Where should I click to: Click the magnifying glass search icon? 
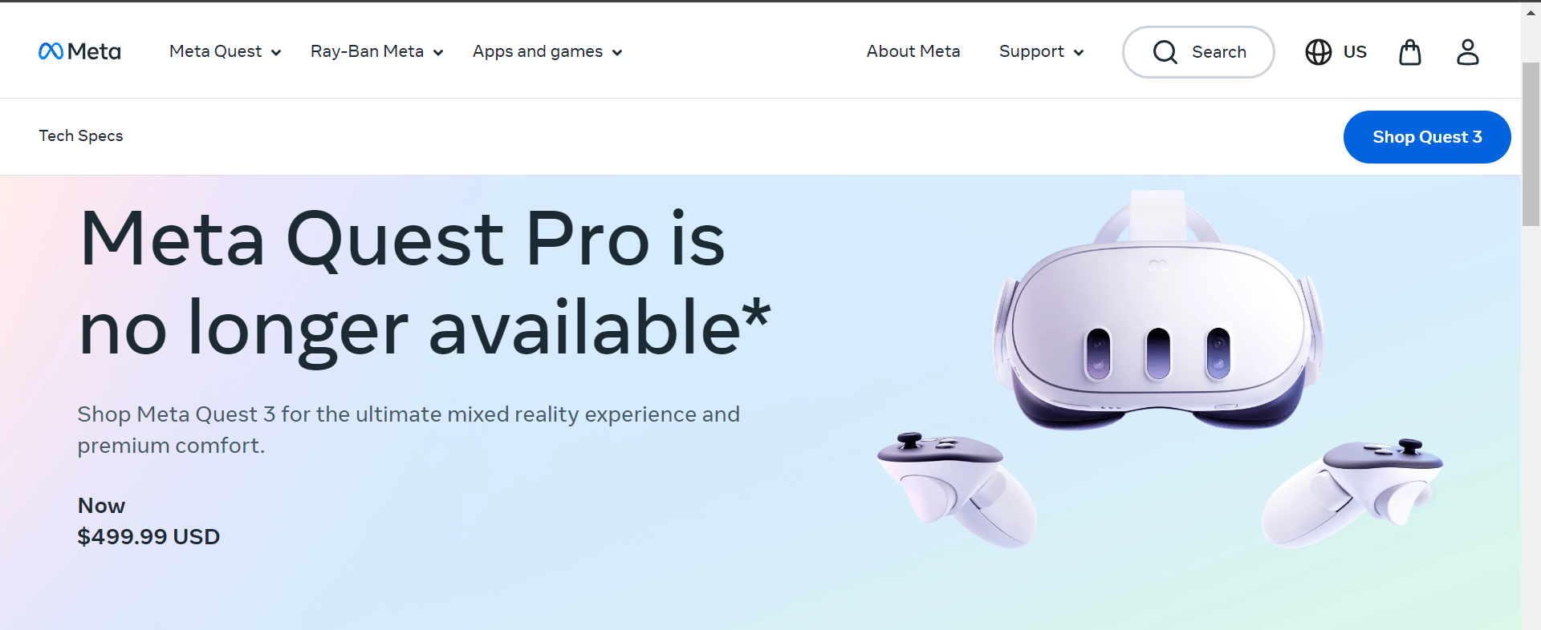[1165, 52]
